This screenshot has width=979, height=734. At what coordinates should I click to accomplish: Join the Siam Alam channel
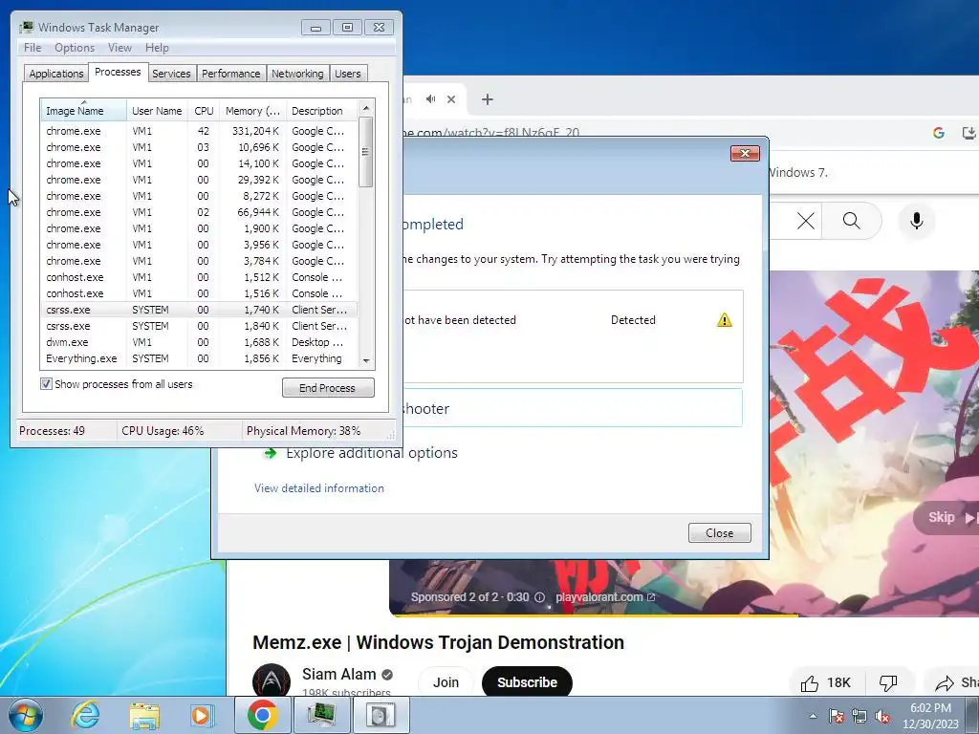[446, 682]
